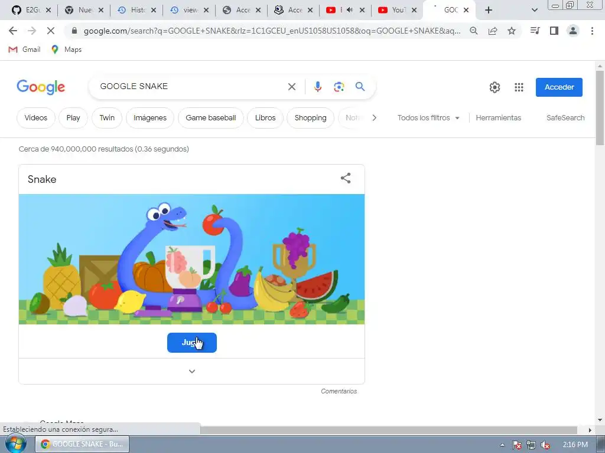Open the network tray icon

tap(531, 445)
